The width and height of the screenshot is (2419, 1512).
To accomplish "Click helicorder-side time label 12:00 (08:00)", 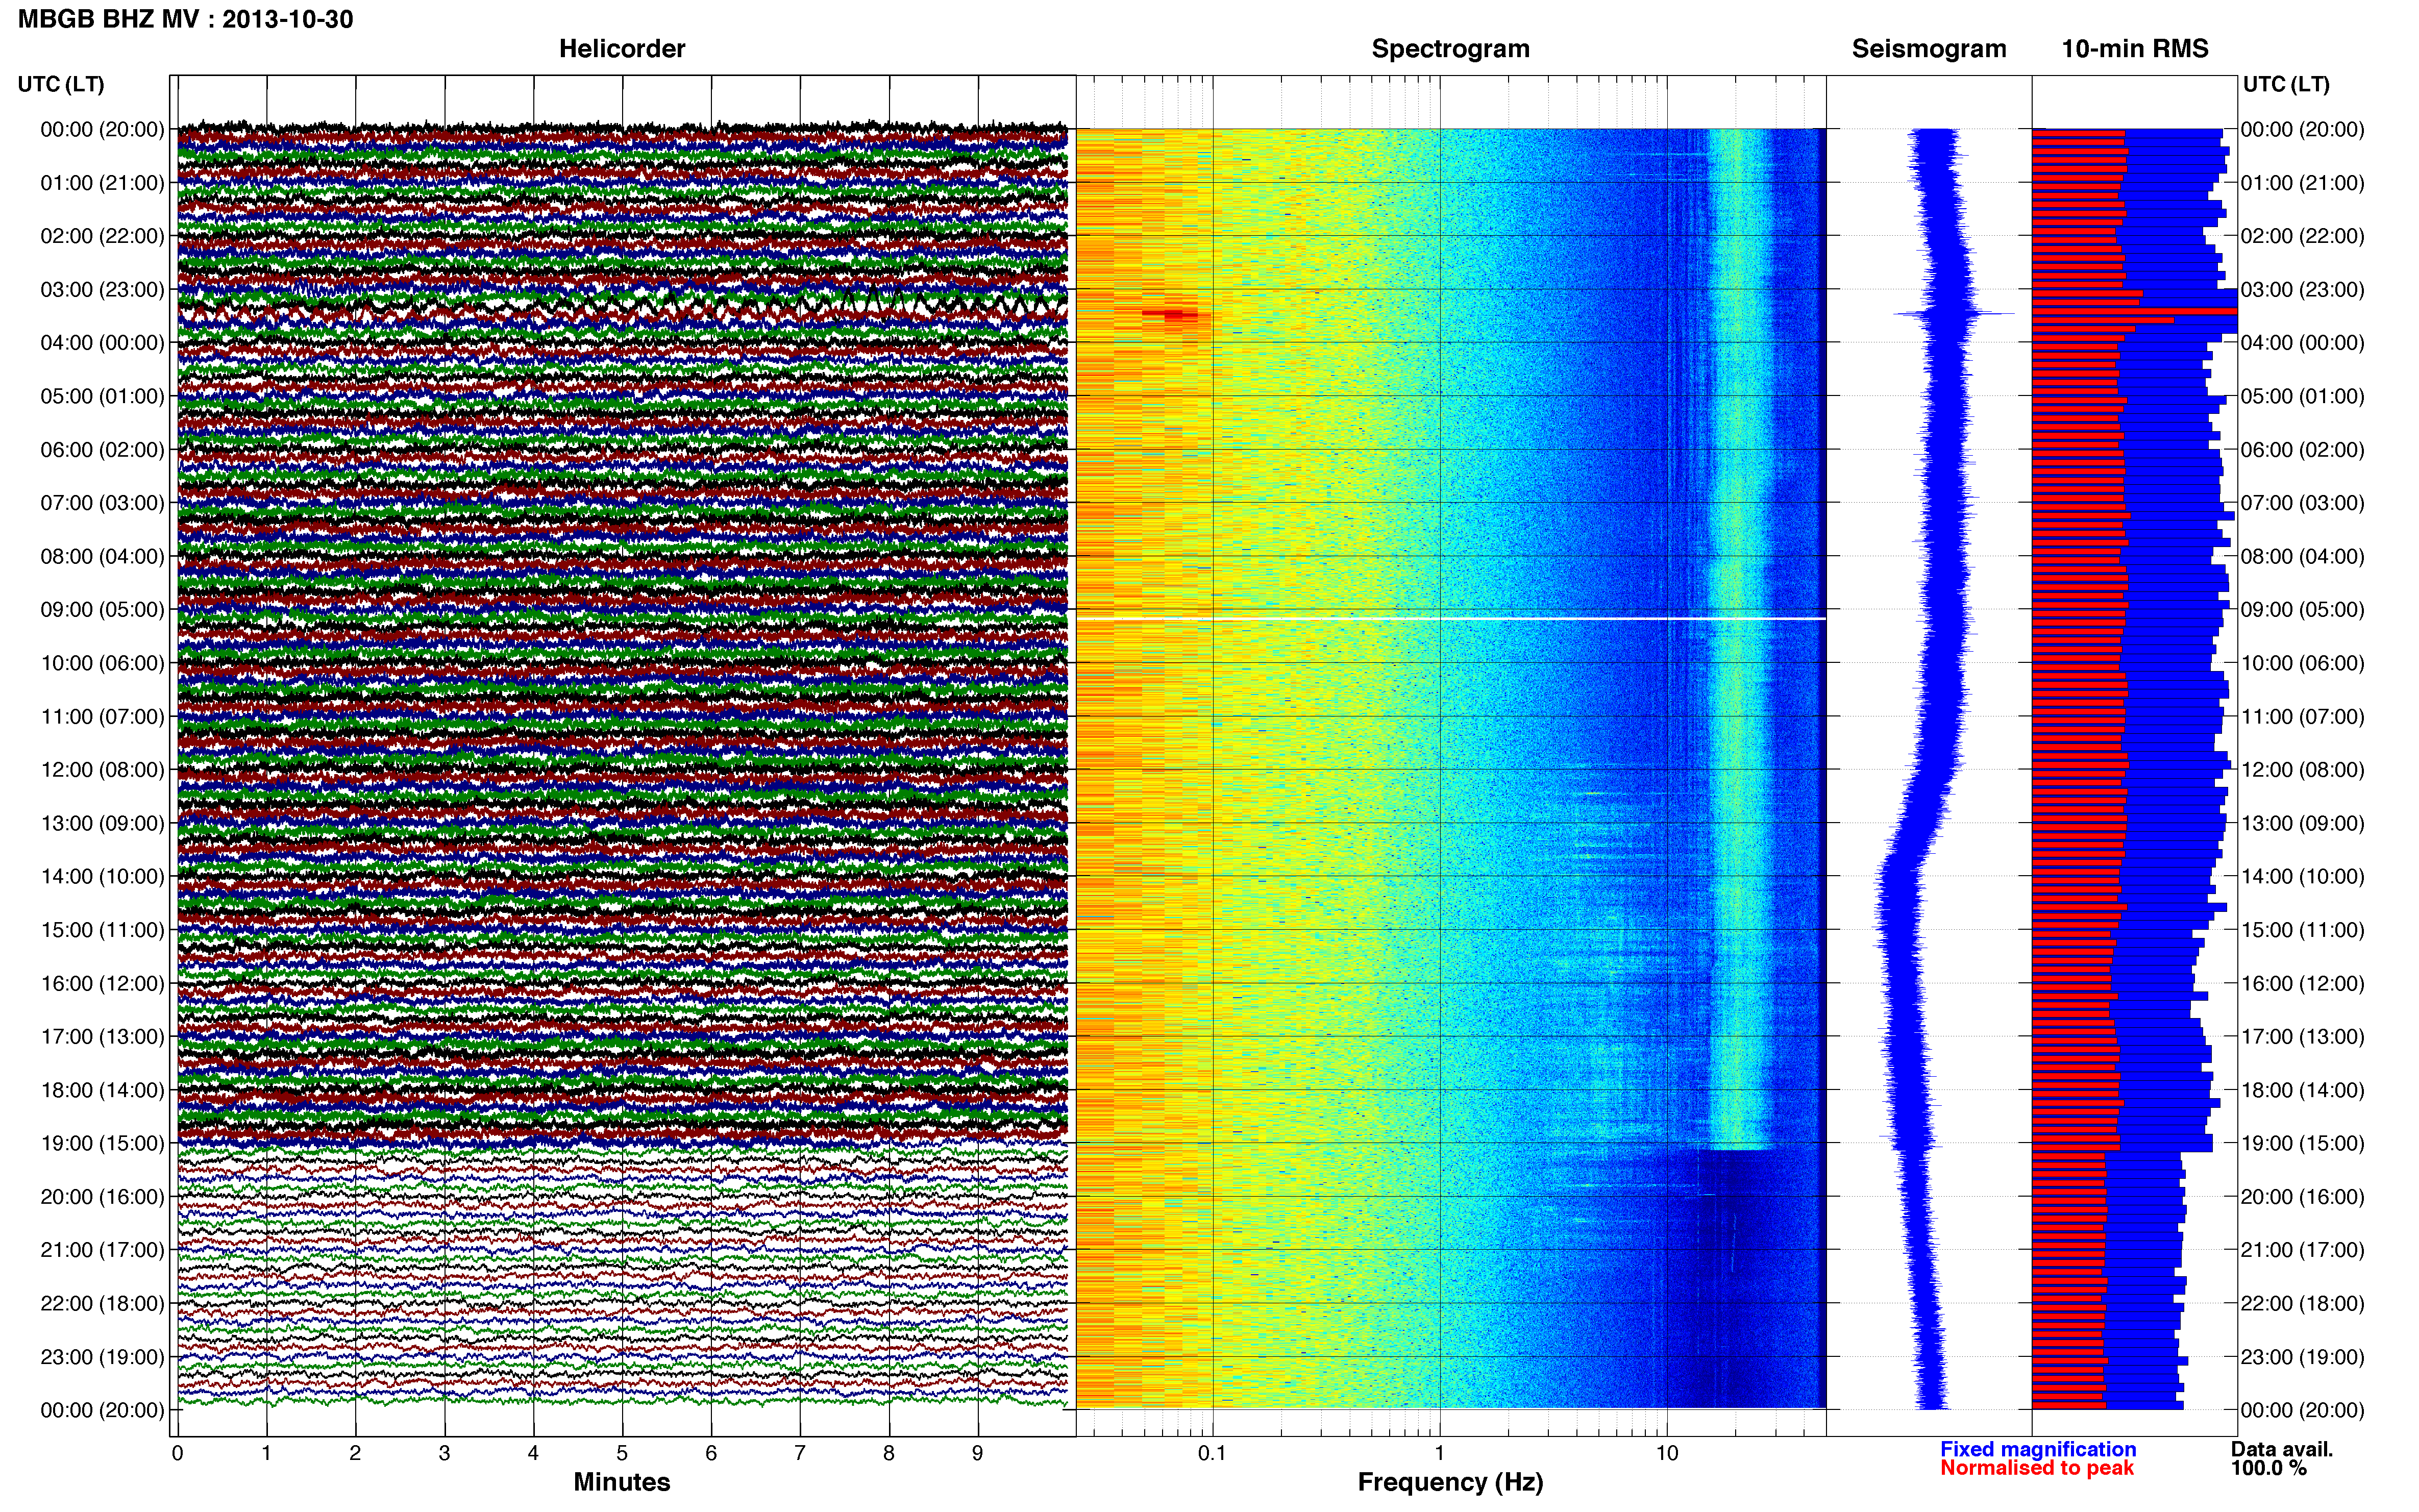I will 102,770.
